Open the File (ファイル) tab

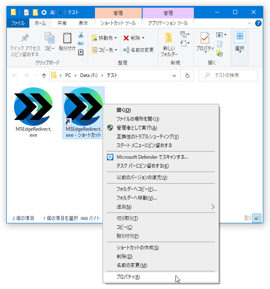[x=18, y=23]
